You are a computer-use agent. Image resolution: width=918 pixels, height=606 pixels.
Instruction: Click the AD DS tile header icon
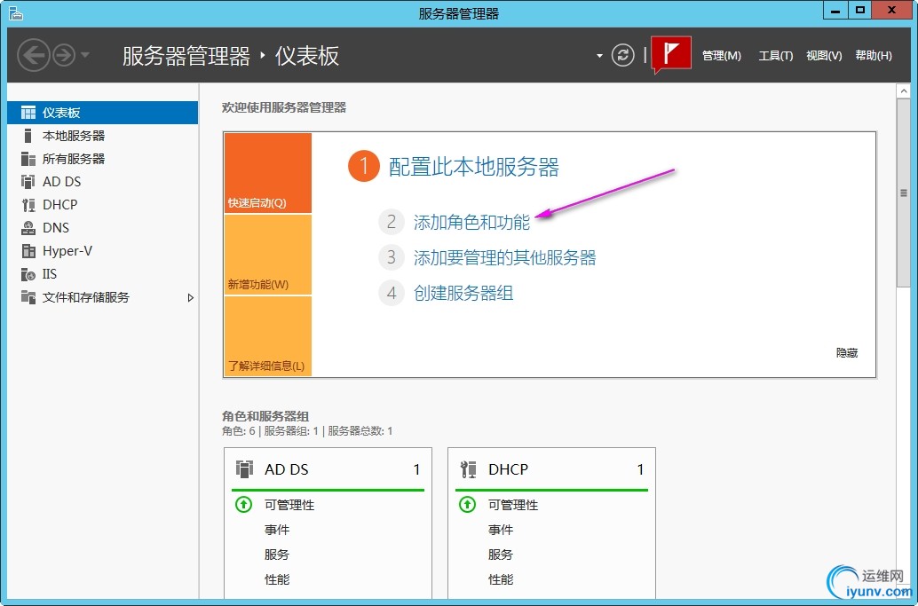[x=244, y=469]
